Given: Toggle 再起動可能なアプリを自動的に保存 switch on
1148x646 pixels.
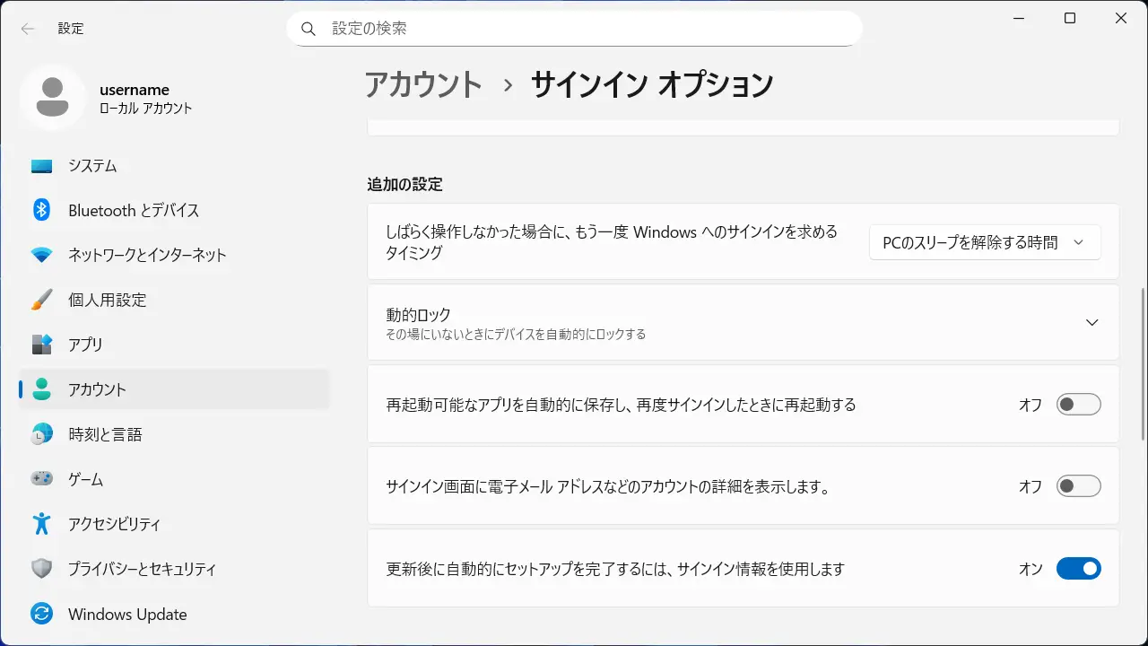Looking at the screenshot, I should point(1078,405).
